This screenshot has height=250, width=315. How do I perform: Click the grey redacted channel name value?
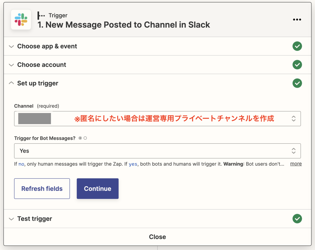click(34, 118)
